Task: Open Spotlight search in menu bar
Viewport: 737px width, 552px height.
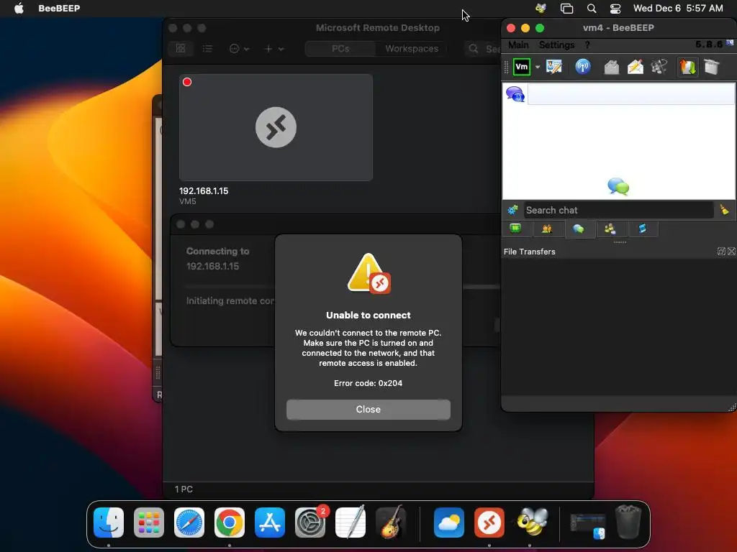Action: pos(592,9)
